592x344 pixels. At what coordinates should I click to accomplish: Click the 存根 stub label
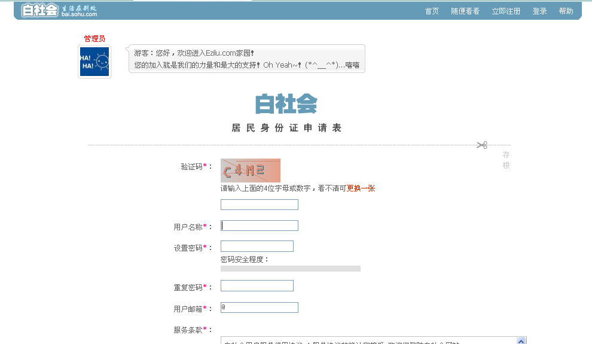pos(506,160)
